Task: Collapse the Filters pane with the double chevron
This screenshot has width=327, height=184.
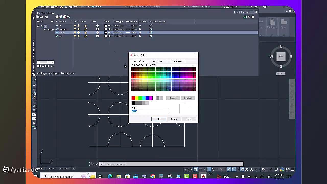Action: tap(52, 22)
